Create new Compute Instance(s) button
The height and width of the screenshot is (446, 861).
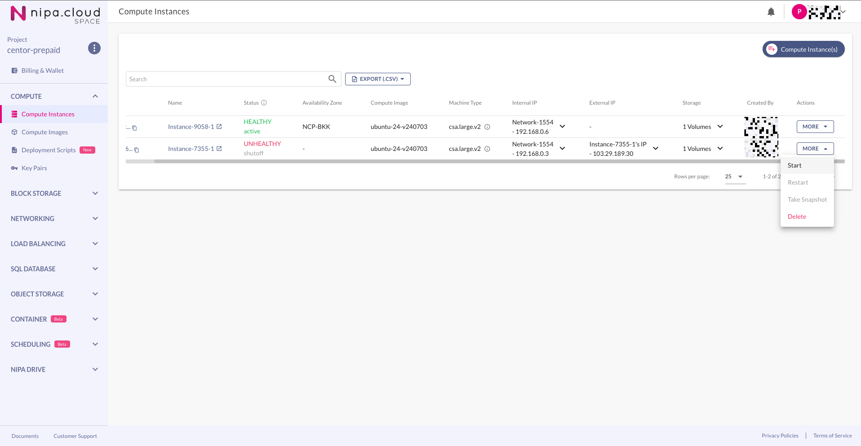(x=803, y=49)
